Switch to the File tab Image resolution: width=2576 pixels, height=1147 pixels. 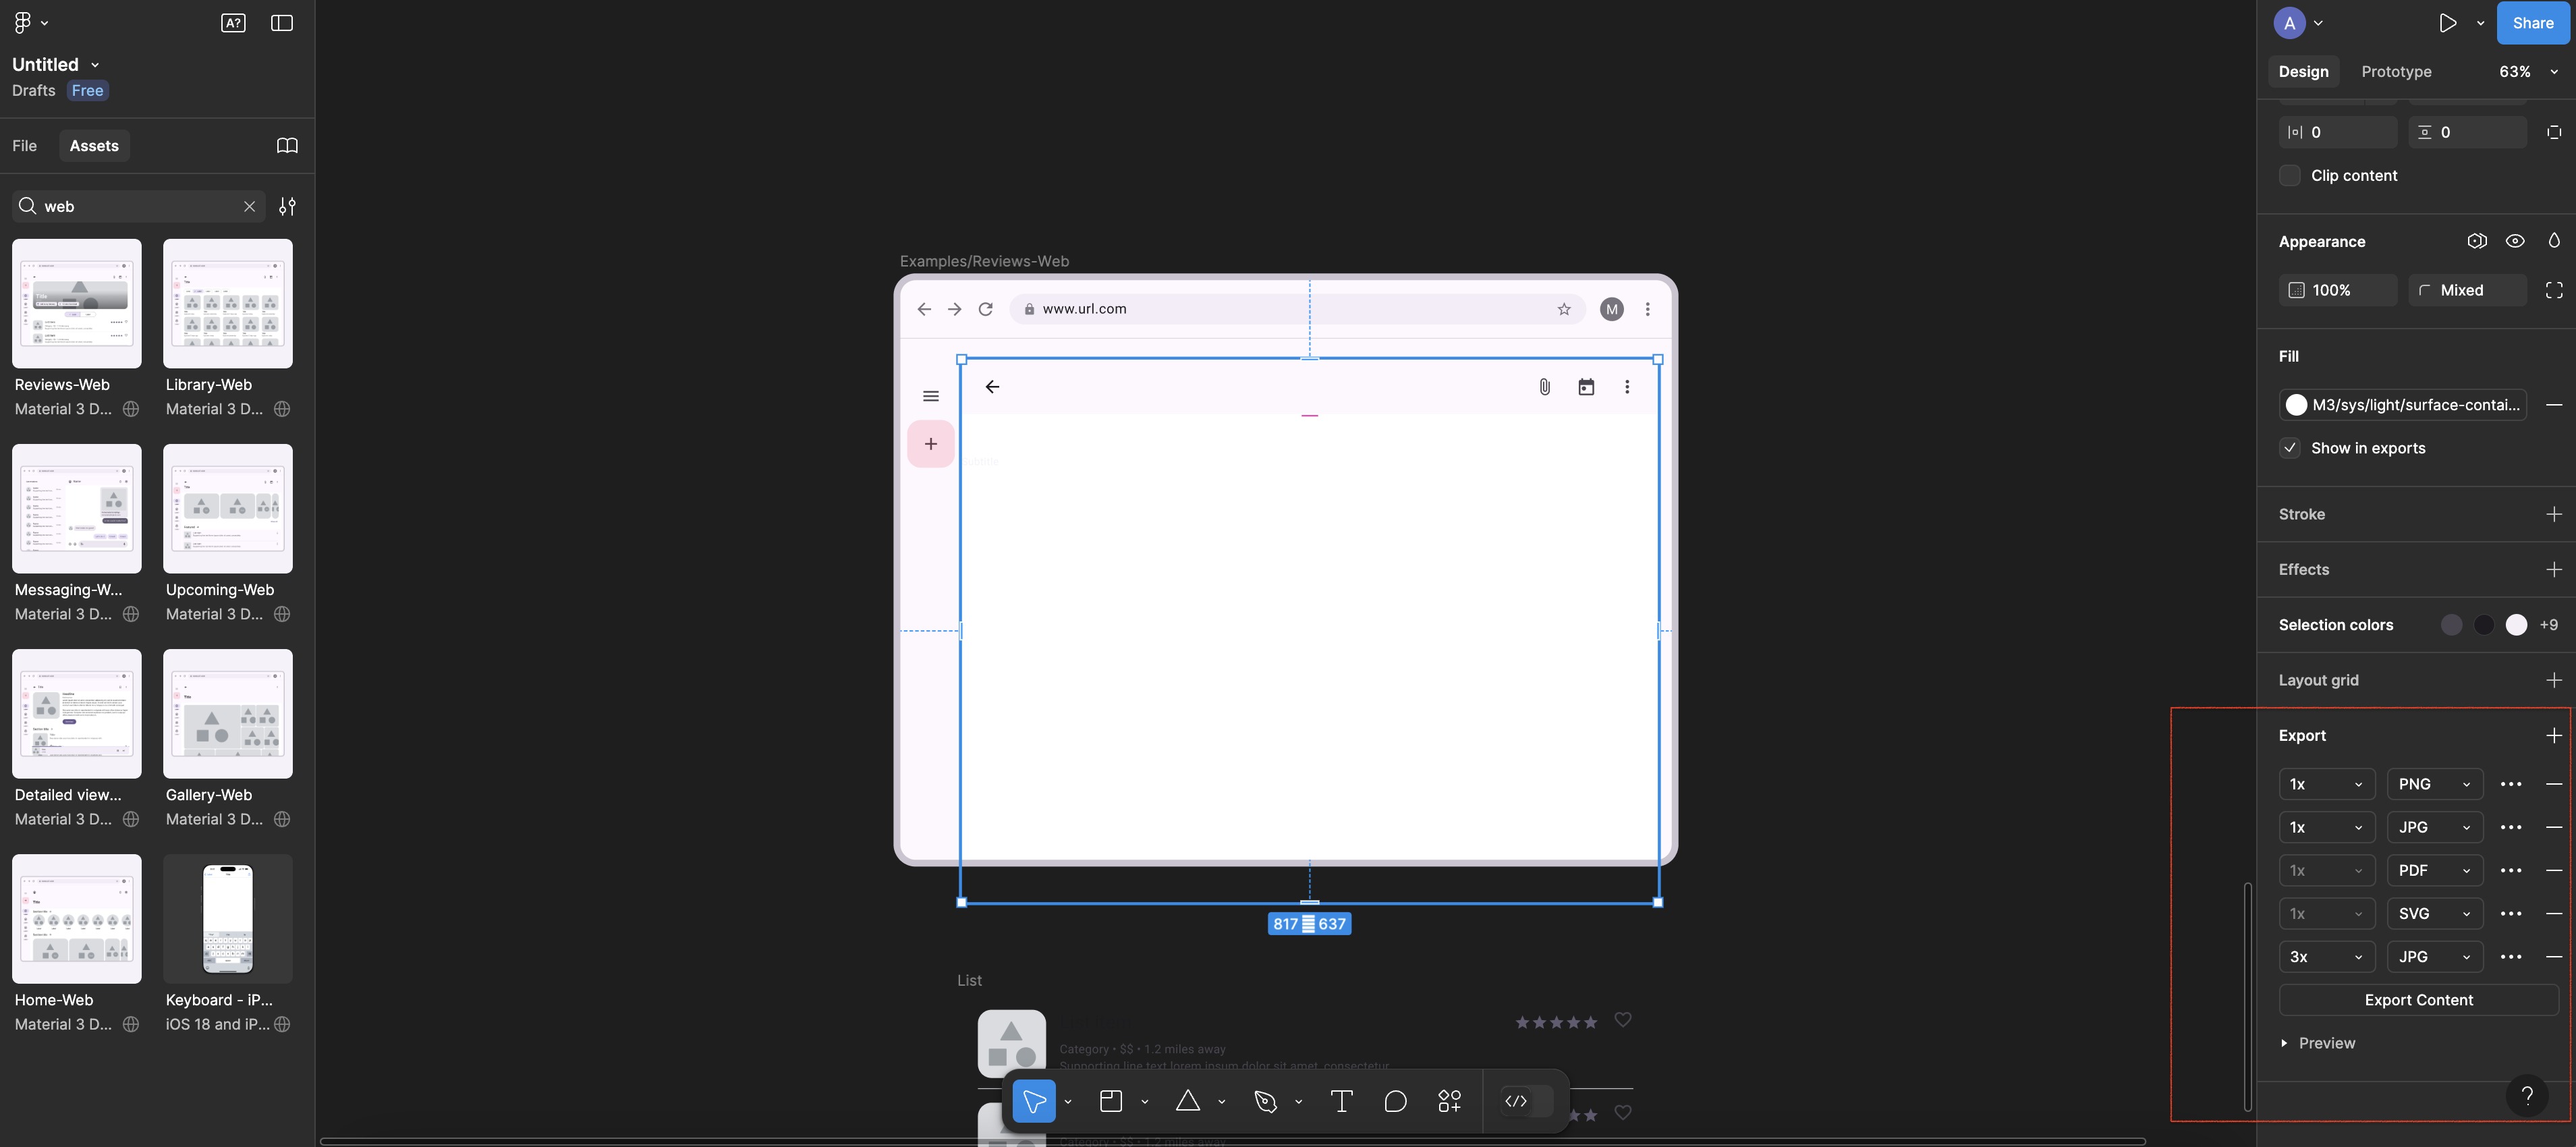pyautogui.click(x=25, y=146)
